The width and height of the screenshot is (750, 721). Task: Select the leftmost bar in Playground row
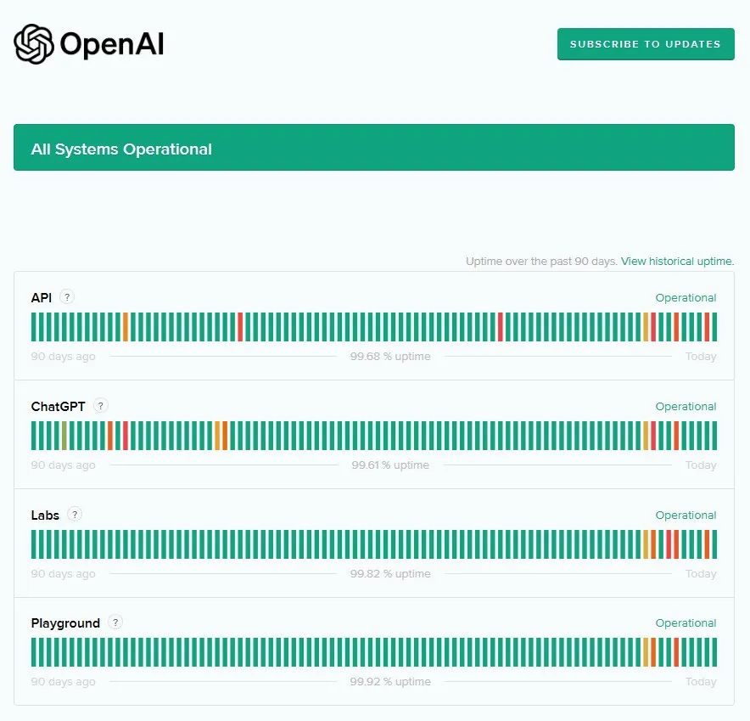coord(34,652)
